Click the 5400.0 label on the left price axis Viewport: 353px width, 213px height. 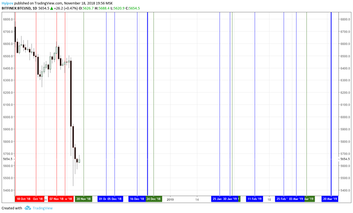coord(8,190)
